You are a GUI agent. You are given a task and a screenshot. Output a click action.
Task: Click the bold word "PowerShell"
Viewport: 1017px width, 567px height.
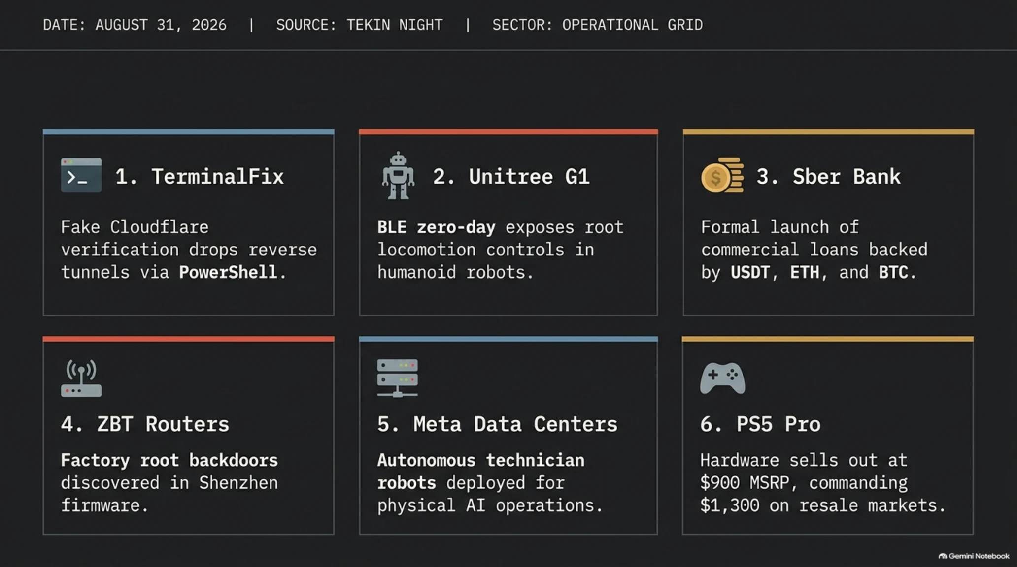(x=228, y=272)
